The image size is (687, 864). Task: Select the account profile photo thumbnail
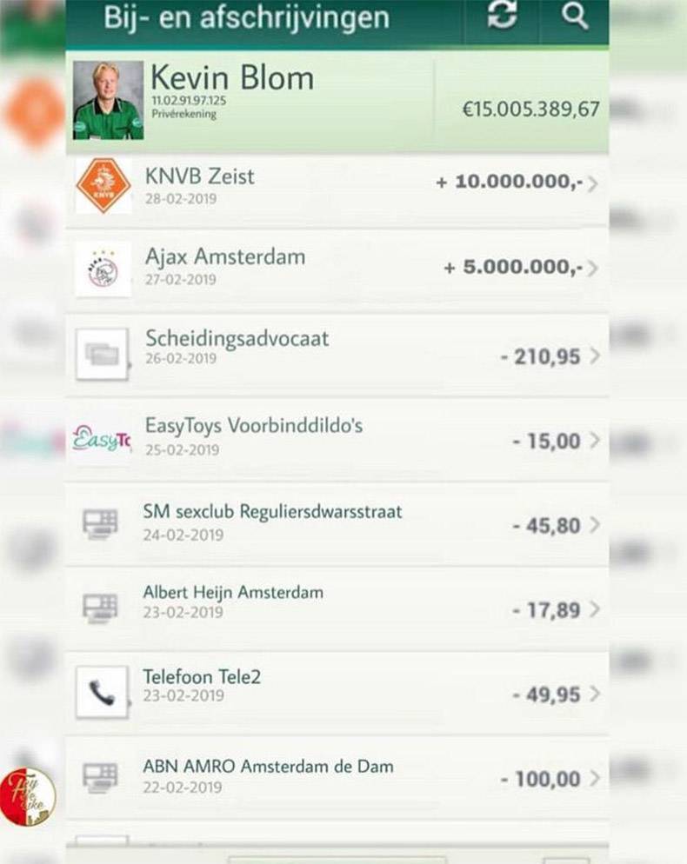108,101
